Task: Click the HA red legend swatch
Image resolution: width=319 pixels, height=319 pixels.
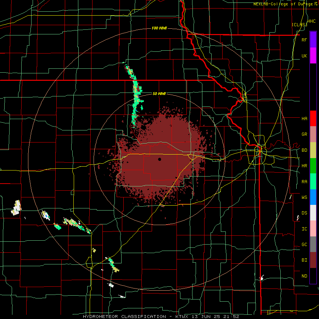Action: point(313,118)
